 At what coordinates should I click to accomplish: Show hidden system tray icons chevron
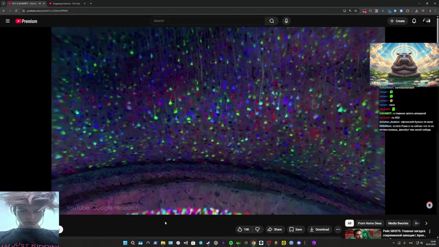393,243
